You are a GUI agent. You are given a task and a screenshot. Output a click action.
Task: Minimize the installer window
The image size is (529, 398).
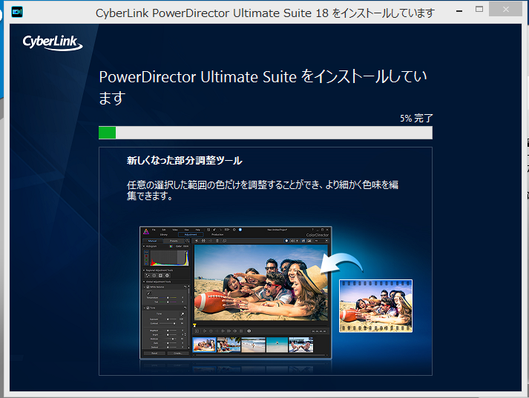[x=459, y=11]
